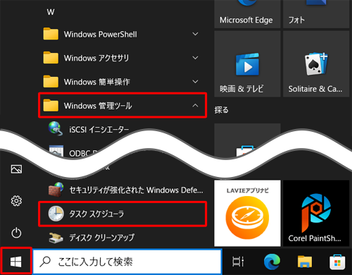Viewport: 352px width, 275px height.
Task: Open File Explorer from the taskbar
Action: click(x=305, y=262)
